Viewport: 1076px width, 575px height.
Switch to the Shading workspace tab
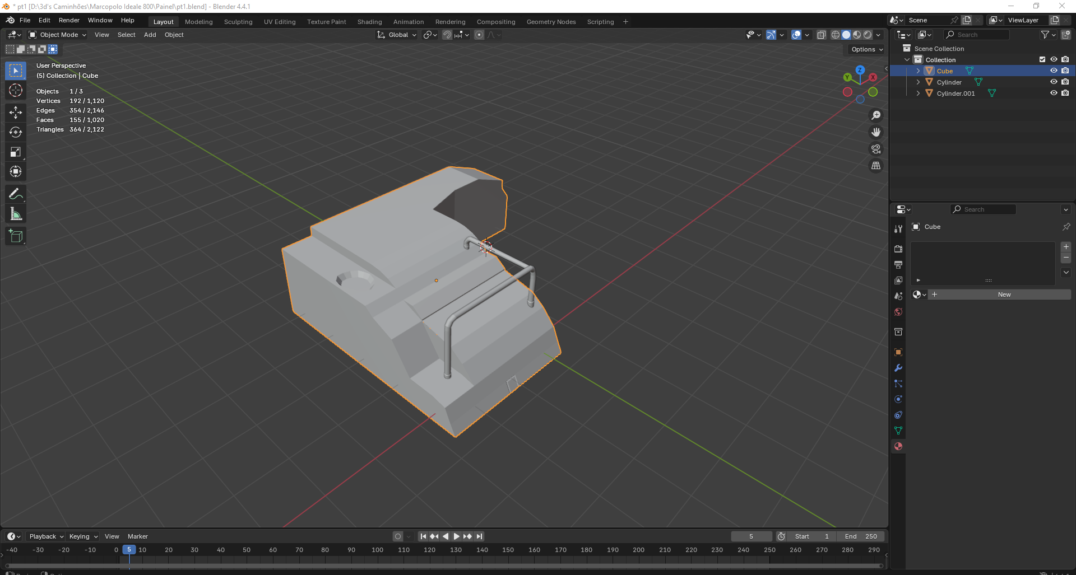click(369, 22)
